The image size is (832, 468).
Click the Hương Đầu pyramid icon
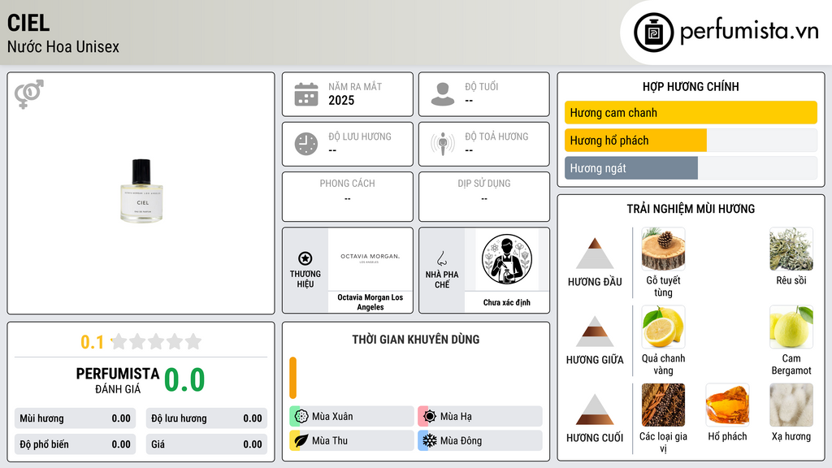pos(595,253)
